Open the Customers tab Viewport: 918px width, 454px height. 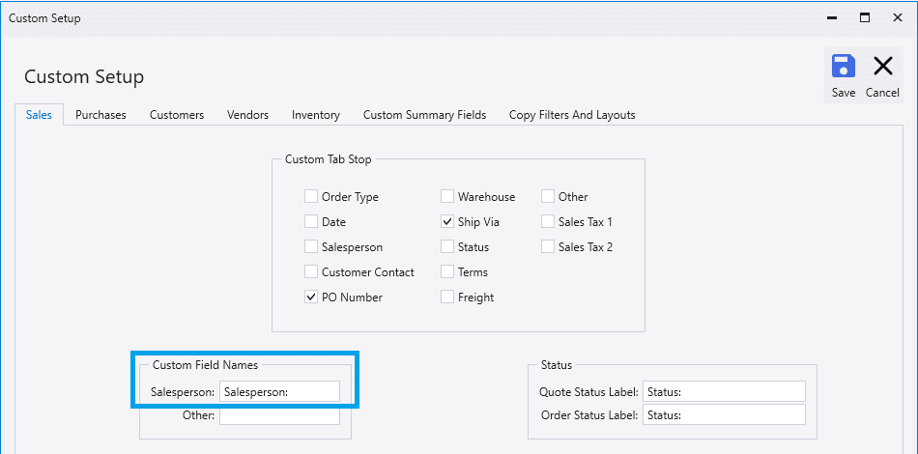[177, 115]
